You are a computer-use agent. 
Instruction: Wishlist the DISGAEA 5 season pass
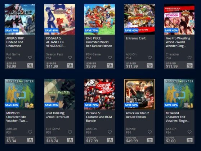coord(70,58)
